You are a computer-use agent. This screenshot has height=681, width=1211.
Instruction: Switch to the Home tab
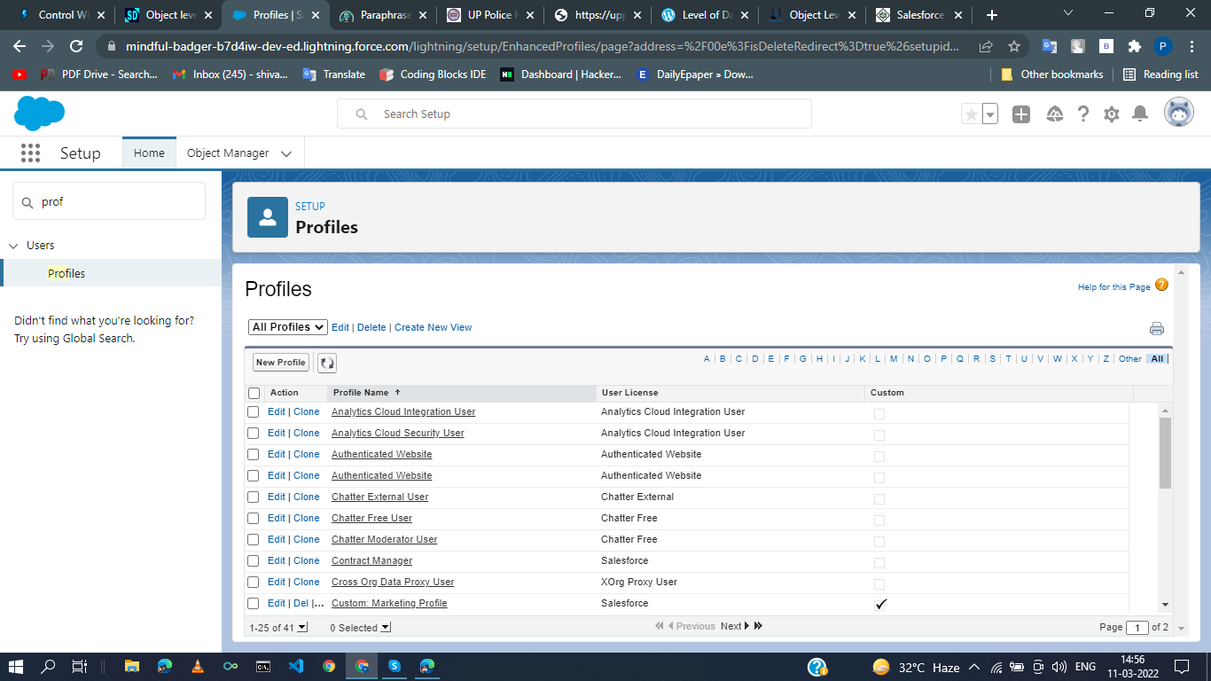(149, 153)
